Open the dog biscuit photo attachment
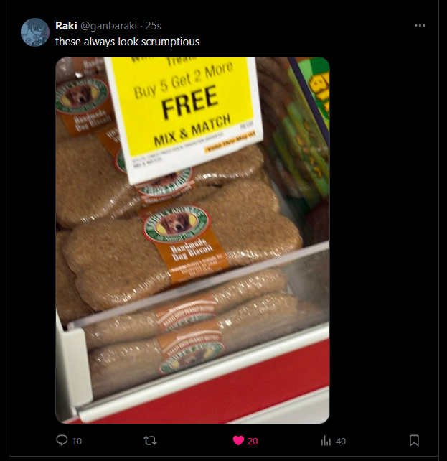 192,241
